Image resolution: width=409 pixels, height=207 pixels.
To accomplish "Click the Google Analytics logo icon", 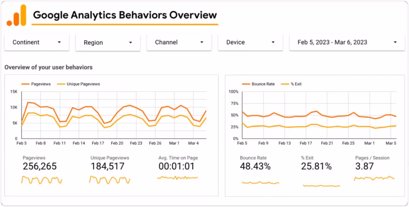I will pyautogui.click(x=16, y=16).
